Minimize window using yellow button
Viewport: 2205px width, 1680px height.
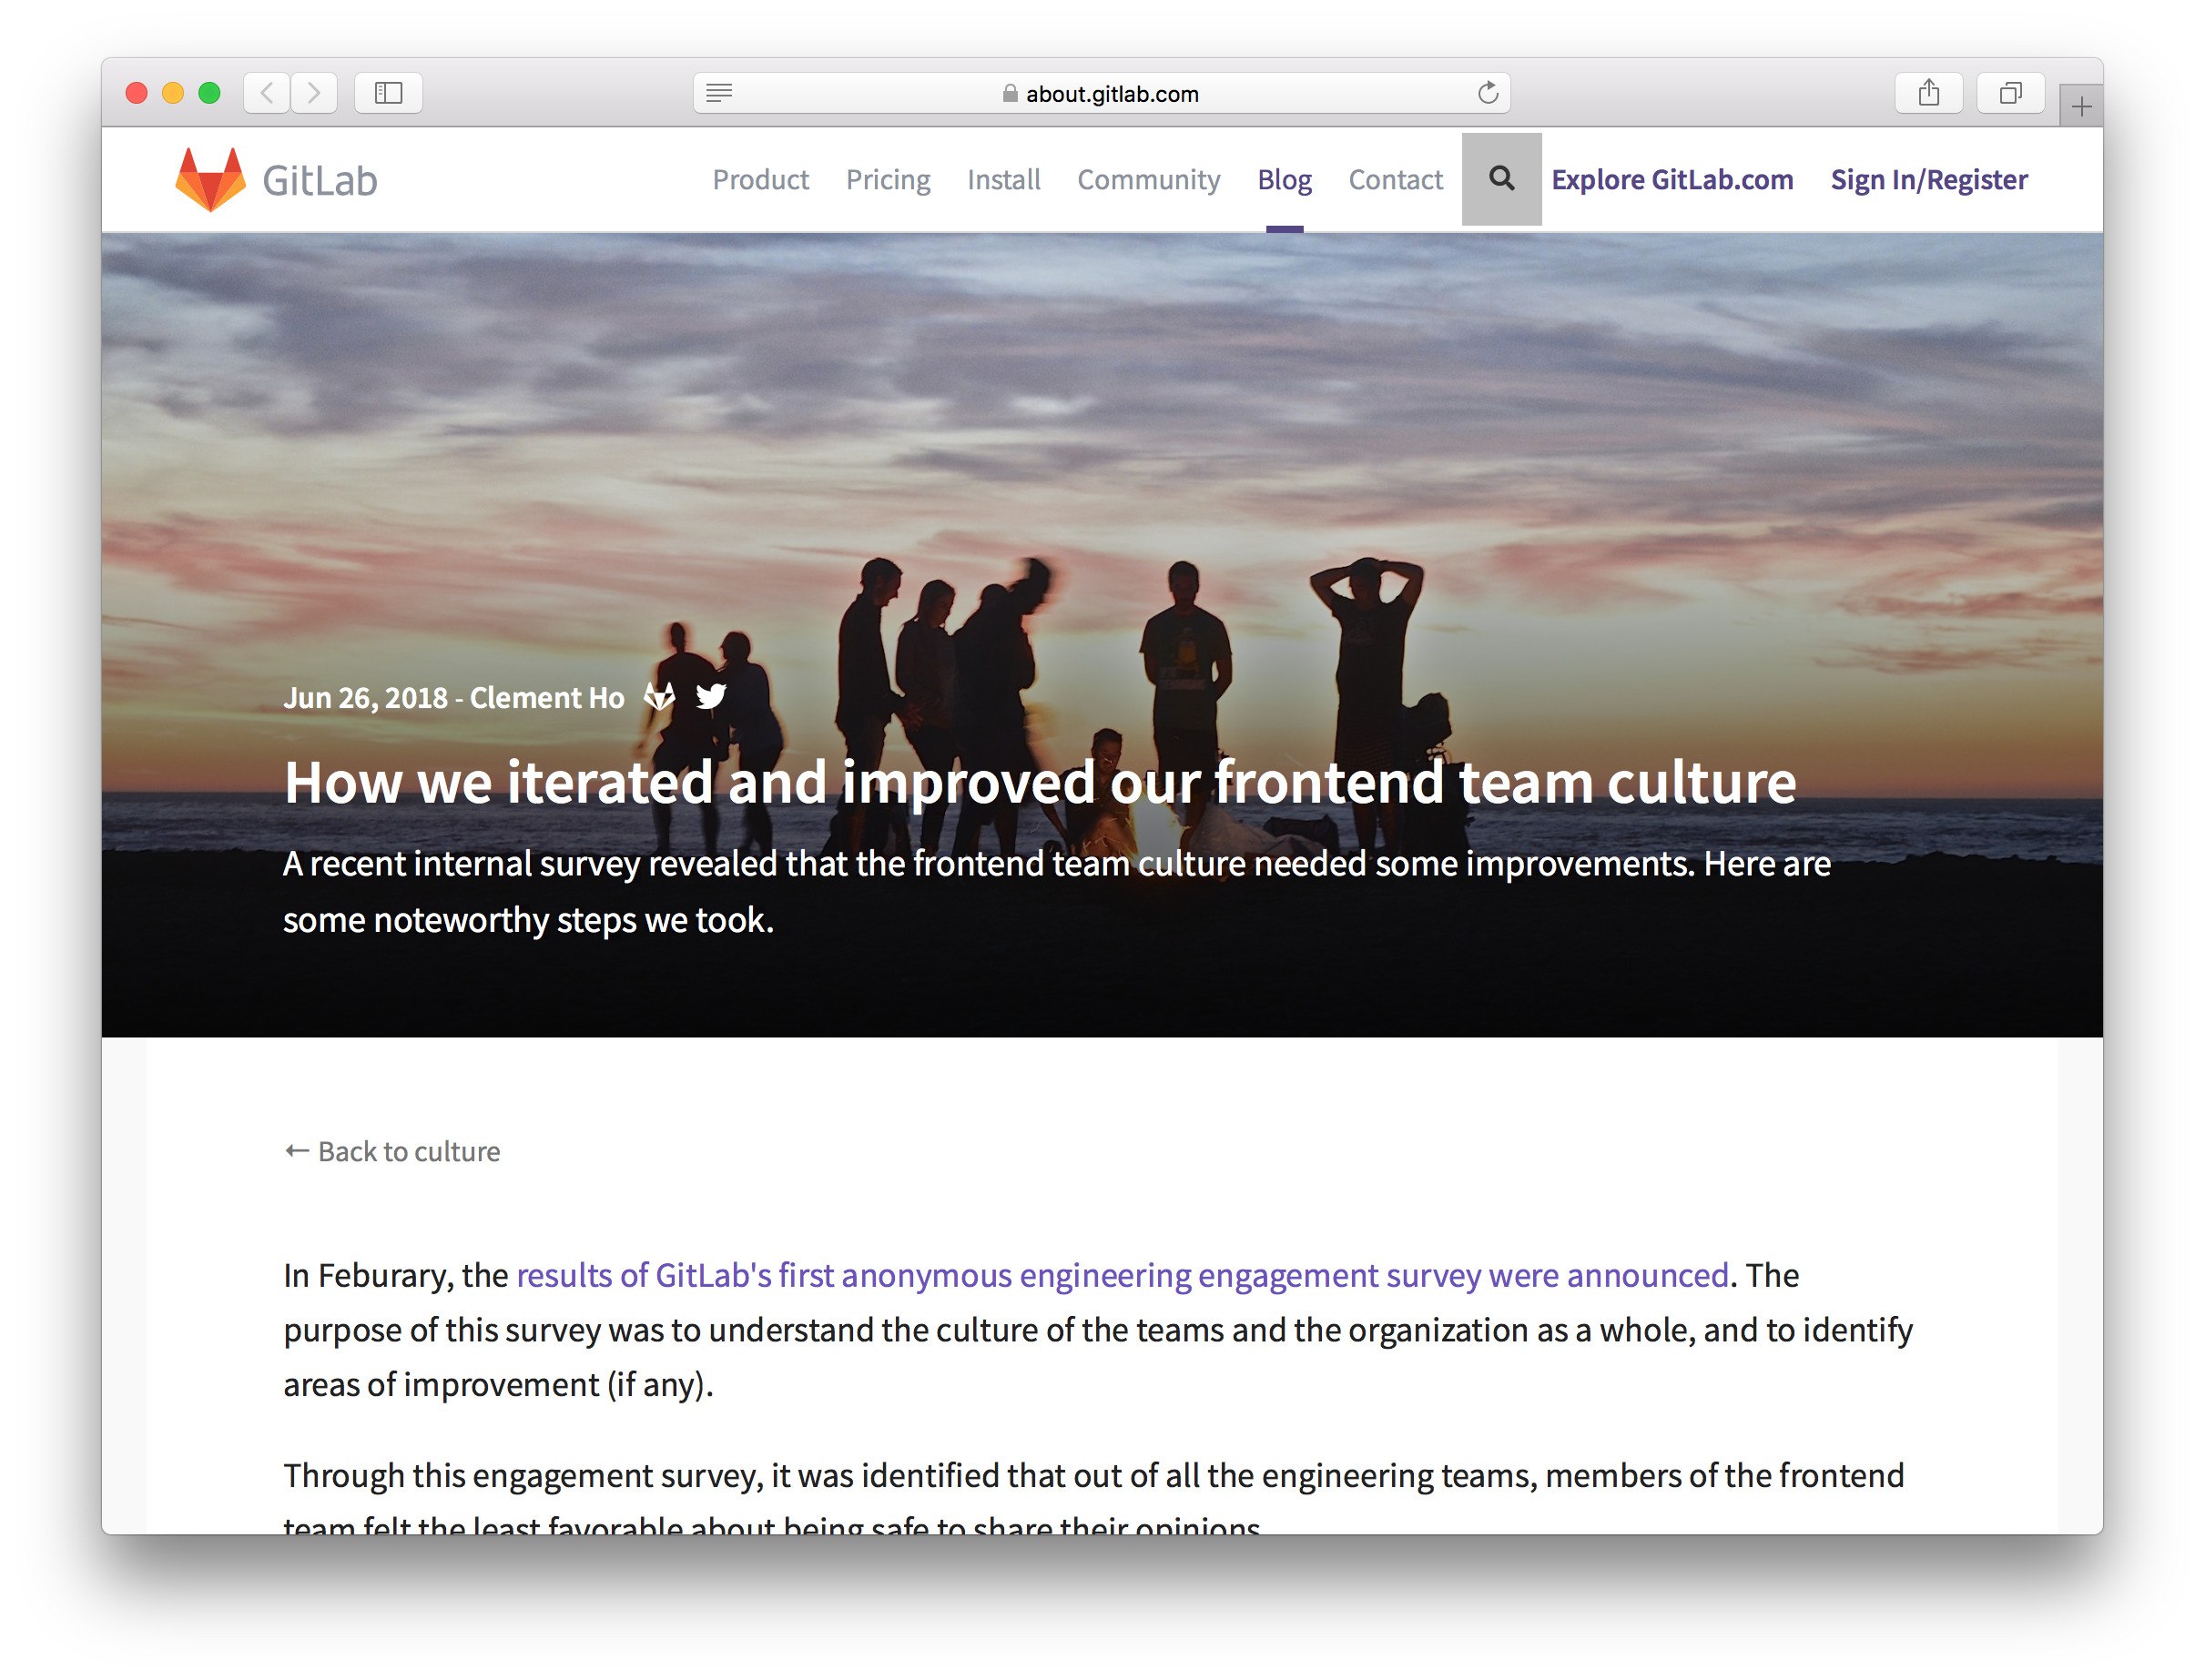coord(173,93)
